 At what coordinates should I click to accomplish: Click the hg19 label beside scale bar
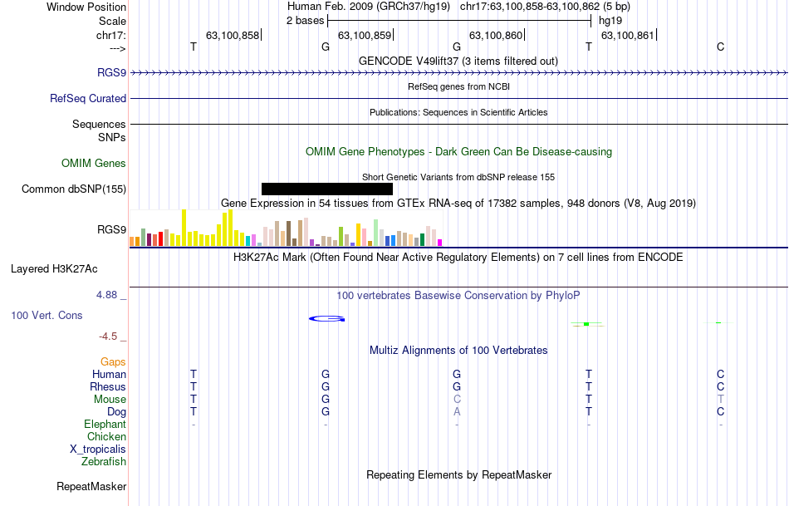click(x=610, y=21)
